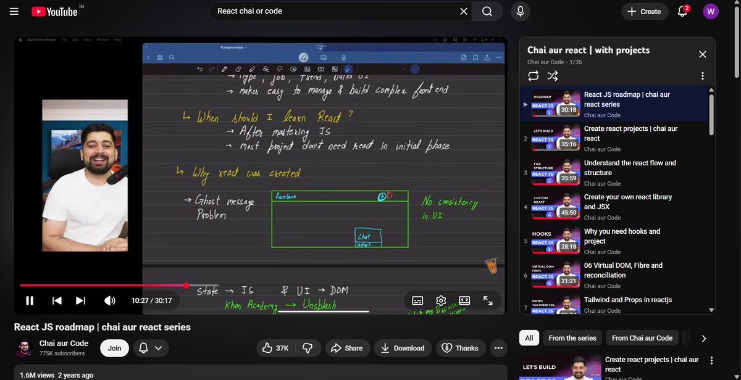Go to the YouTube home logo
The image size is (741, 380).
[x=54, y=11]
